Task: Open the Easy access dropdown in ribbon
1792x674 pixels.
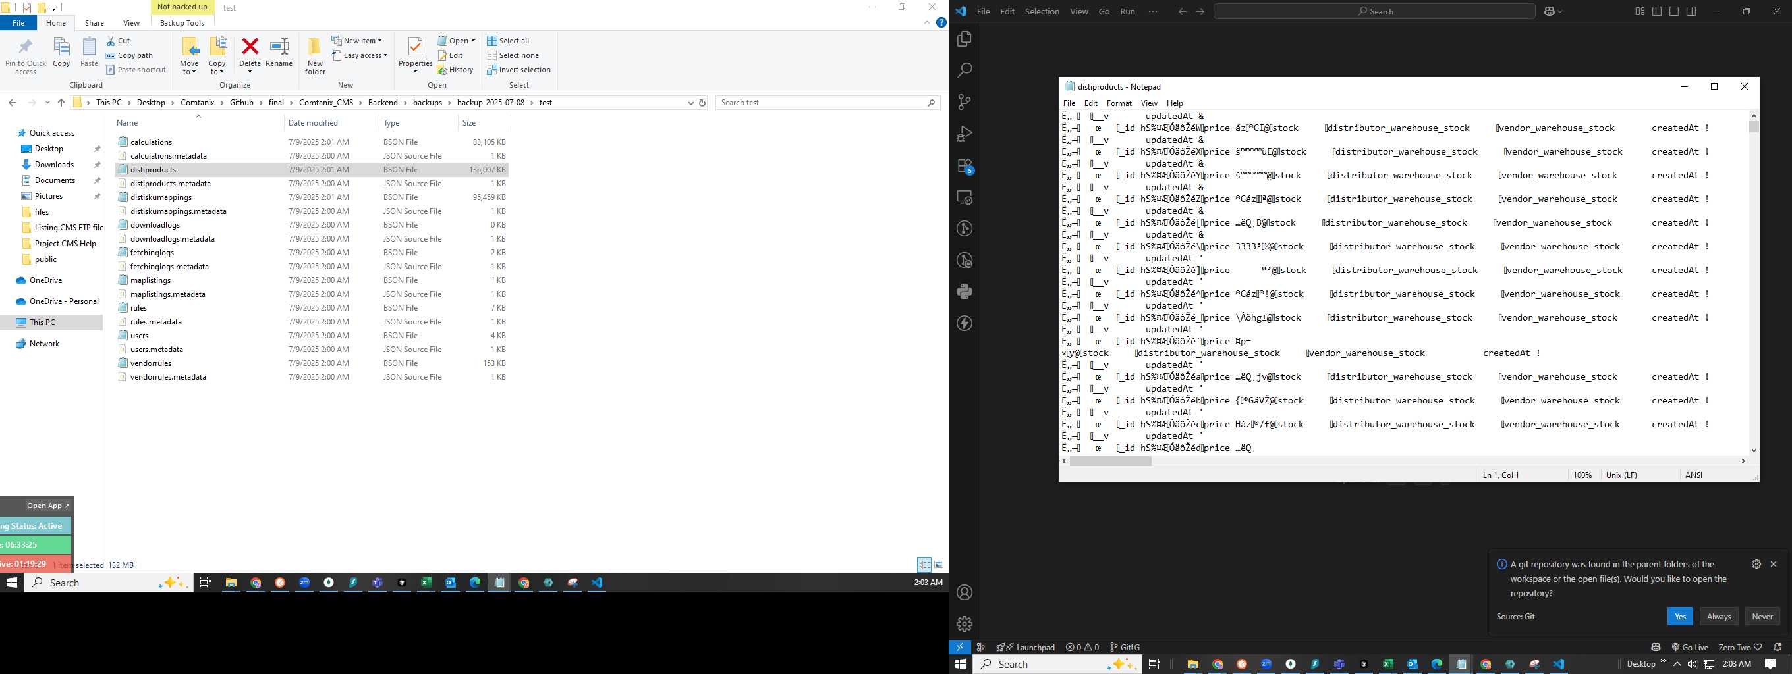Action: click(360, 55)
